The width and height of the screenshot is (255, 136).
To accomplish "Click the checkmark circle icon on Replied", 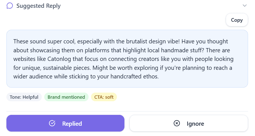I will (x=52, y=123).
